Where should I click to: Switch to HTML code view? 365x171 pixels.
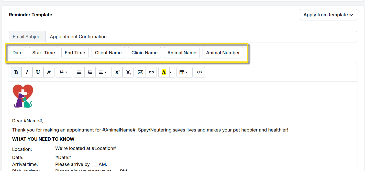point(199,72)
